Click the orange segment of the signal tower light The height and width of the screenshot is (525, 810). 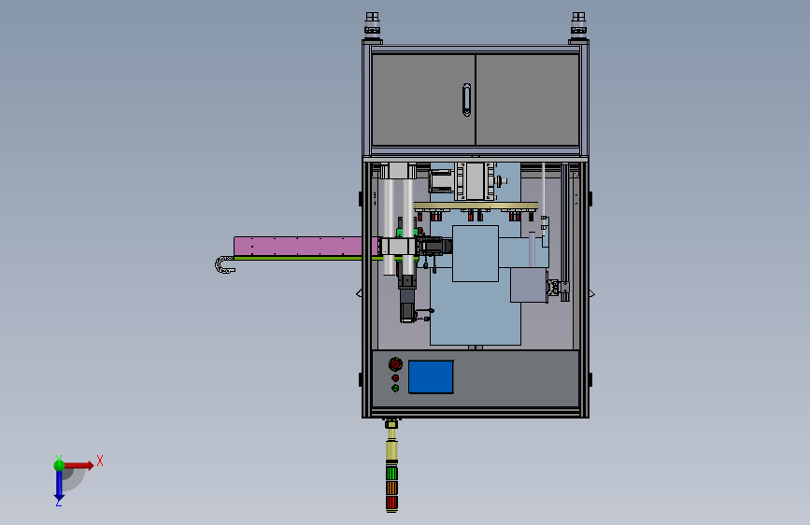pos(391,489)
